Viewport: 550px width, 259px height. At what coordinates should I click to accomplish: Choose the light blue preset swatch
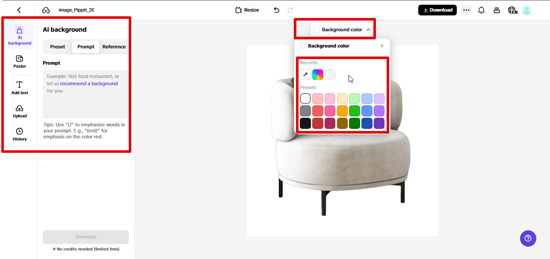pyautogui.click(x=367, y=98)
